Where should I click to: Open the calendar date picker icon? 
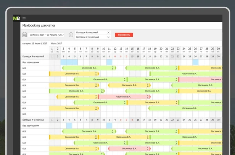click(x=24, y=35)
